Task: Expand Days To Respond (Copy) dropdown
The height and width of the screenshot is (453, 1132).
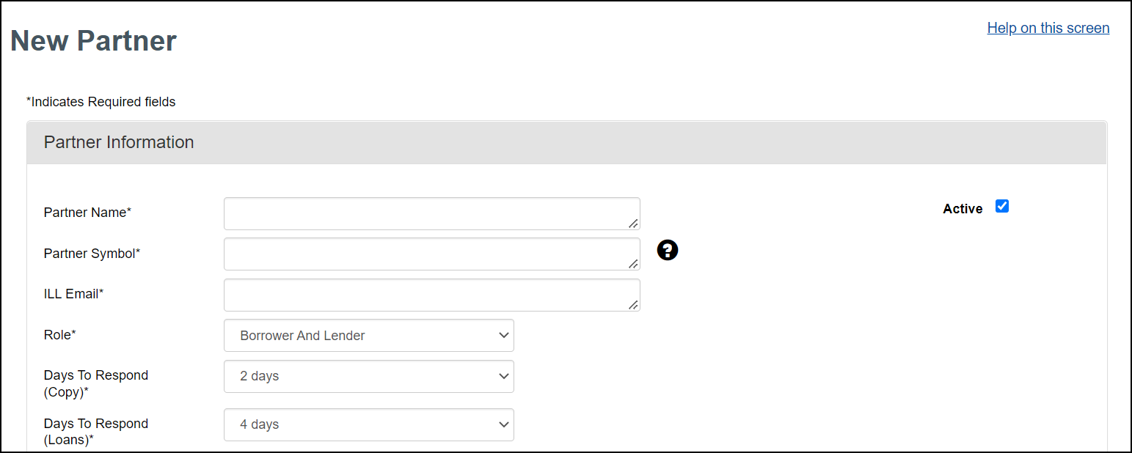Action: coord(369,376)
